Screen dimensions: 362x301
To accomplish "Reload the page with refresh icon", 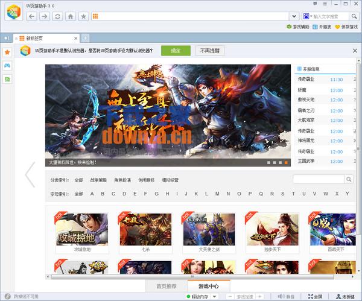I will point(57,16).
